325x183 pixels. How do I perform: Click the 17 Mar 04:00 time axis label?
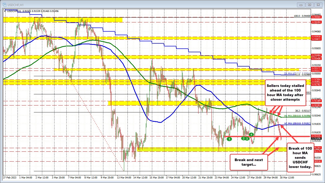[x=174, y=177]
